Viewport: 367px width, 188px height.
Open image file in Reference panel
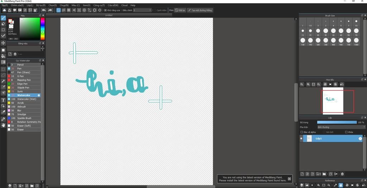click(307, 185)
